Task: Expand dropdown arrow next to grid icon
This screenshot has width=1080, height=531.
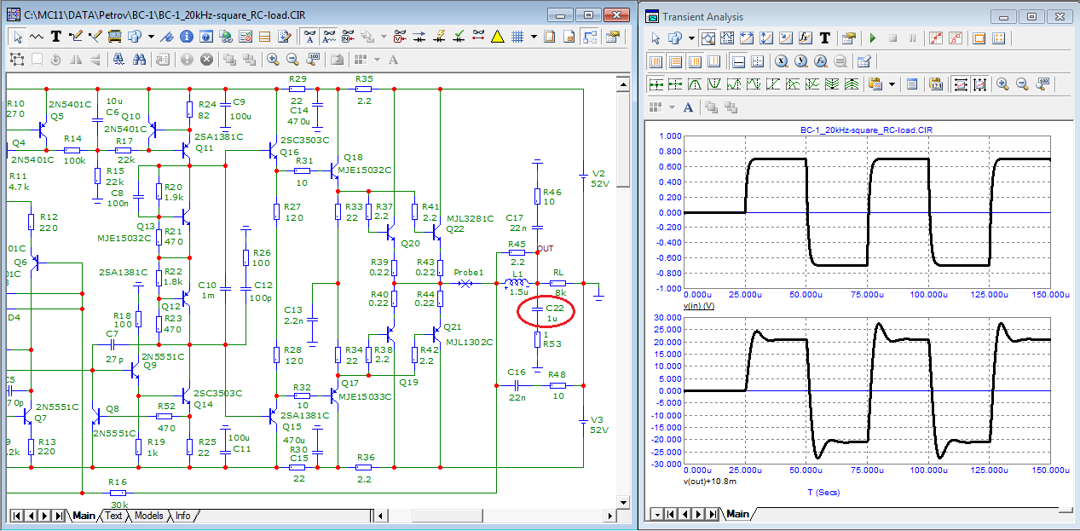Action: pos(534,37)
